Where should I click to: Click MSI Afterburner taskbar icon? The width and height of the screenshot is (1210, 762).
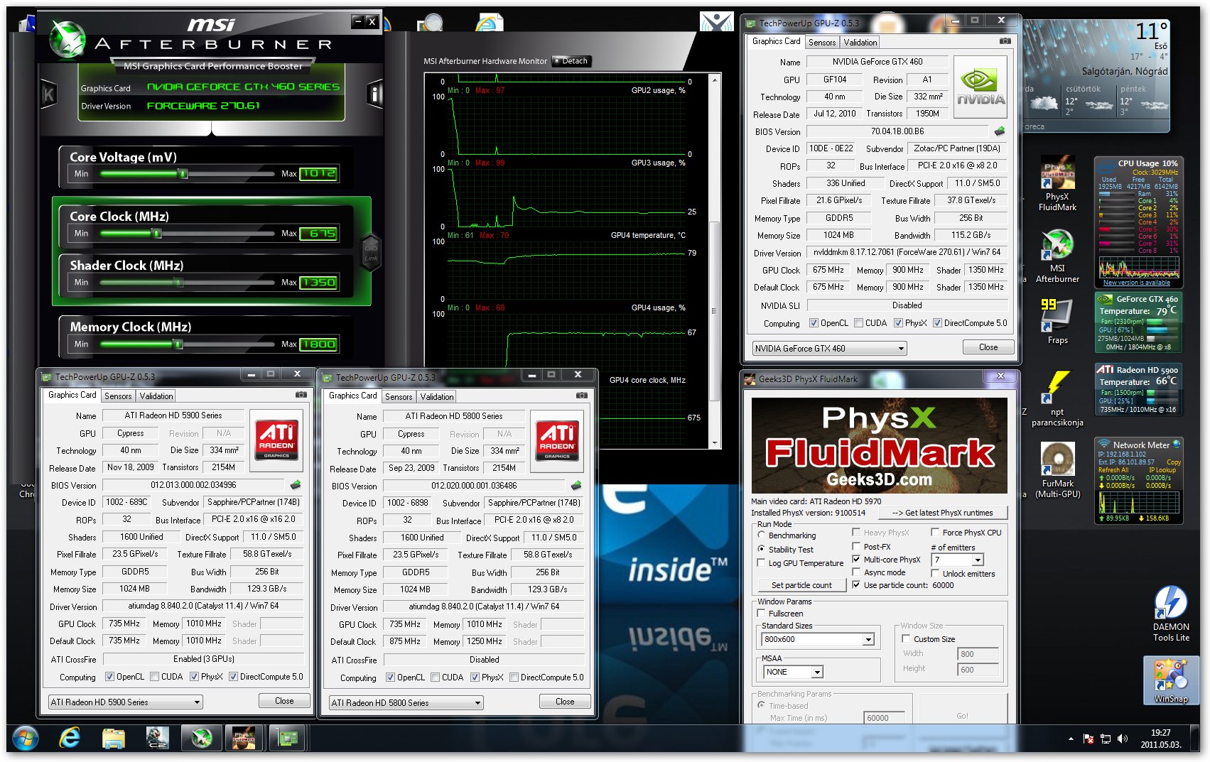(x=201, y=739)
